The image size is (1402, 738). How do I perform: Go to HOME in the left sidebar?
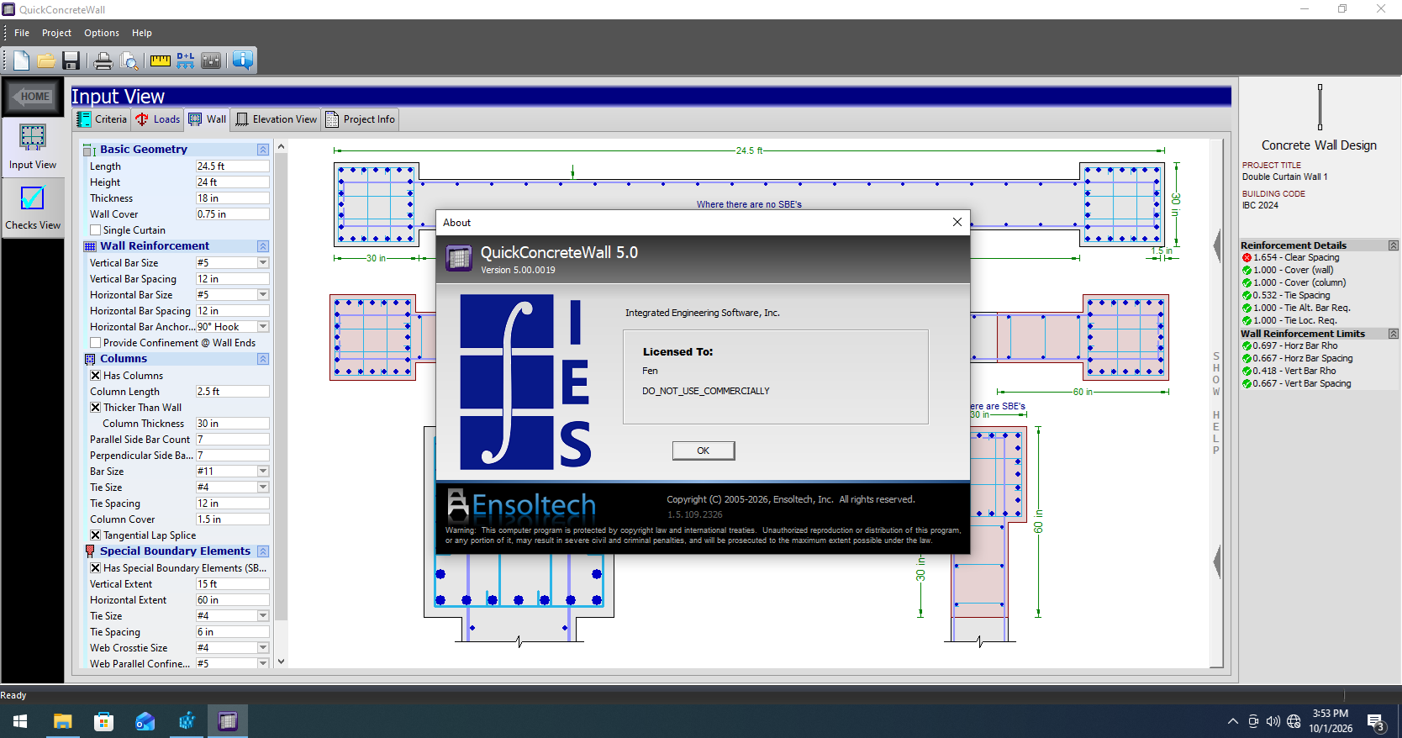click(32, 97)
